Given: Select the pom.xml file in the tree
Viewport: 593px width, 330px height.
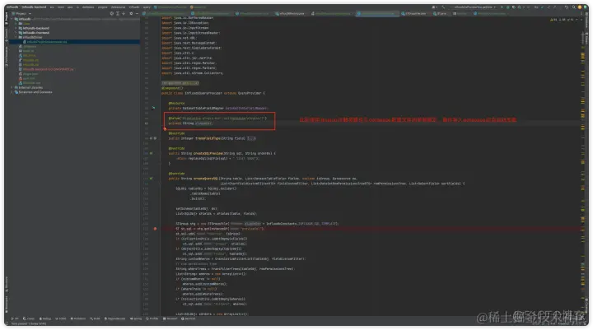Looking at the screenshot, I should coord(28,78).
